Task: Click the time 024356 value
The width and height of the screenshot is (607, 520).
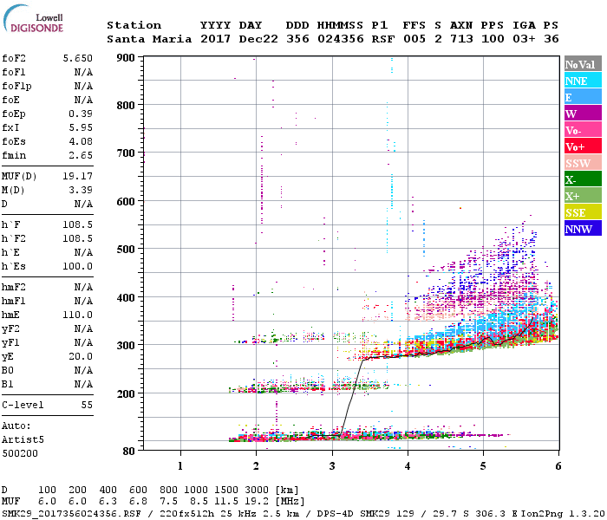Action: [341, 39]
